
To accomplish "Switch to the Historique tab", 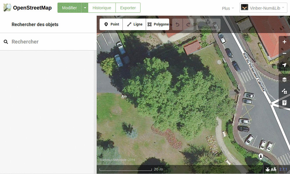I will click(x=102, y=8).
